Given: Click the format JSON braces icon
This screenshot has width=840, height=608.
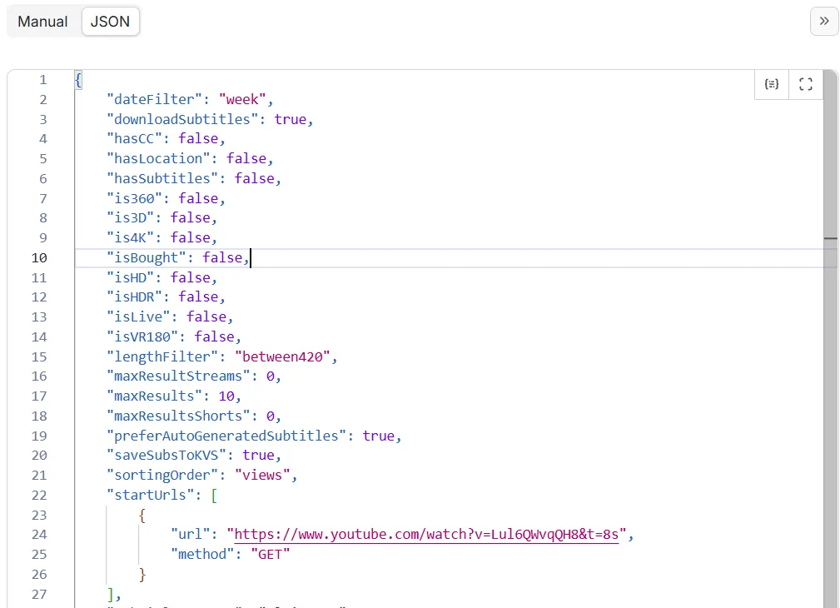Looking at the screenshot, I should pos(772,84).
